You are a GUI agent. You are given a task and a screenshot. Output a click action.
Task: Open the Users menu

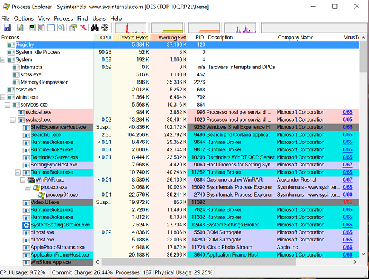(x=99, y=18)
